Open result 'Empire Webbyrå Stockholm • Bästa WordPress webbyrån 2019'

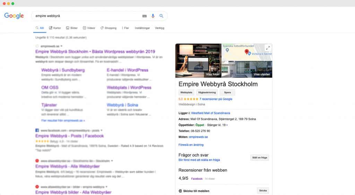[x=95, y=52]
